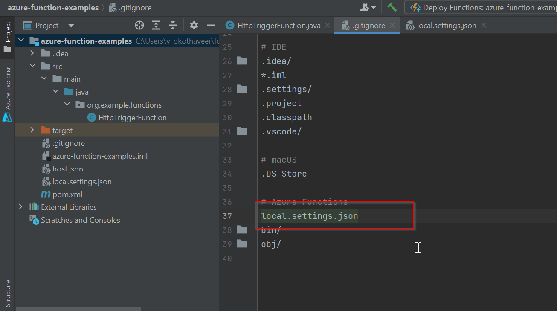This screenshot has height=311, width=557.
Task: Click the .vscode/ line in editor
Action: [x=281, y=131]
